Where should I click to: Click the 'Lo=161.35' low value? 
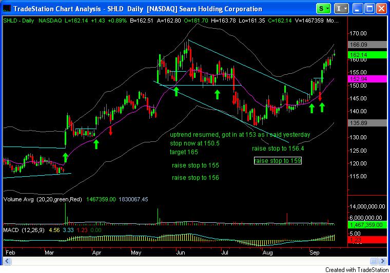[252, 20]
